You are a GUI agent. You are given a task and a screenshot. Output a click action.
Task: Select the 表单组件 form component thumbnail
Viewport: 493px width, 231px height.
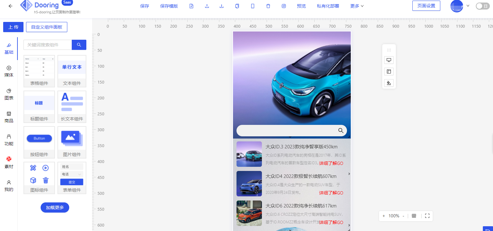(72, 178)
